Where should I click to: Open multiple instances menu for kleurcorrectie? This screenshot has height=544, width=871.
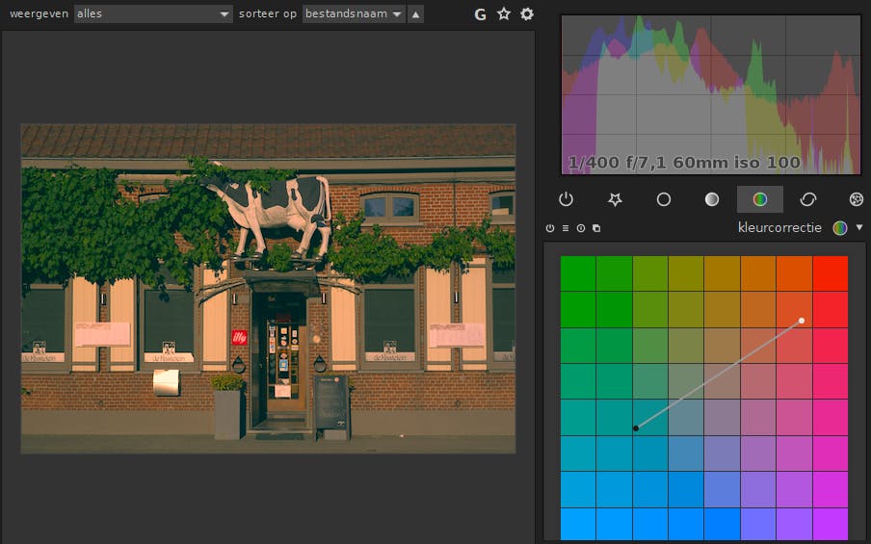(x=596, y=228)
